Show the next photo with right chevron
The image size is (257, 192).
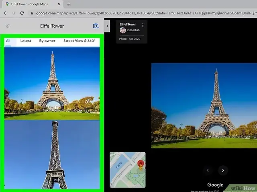coord(223,170)
